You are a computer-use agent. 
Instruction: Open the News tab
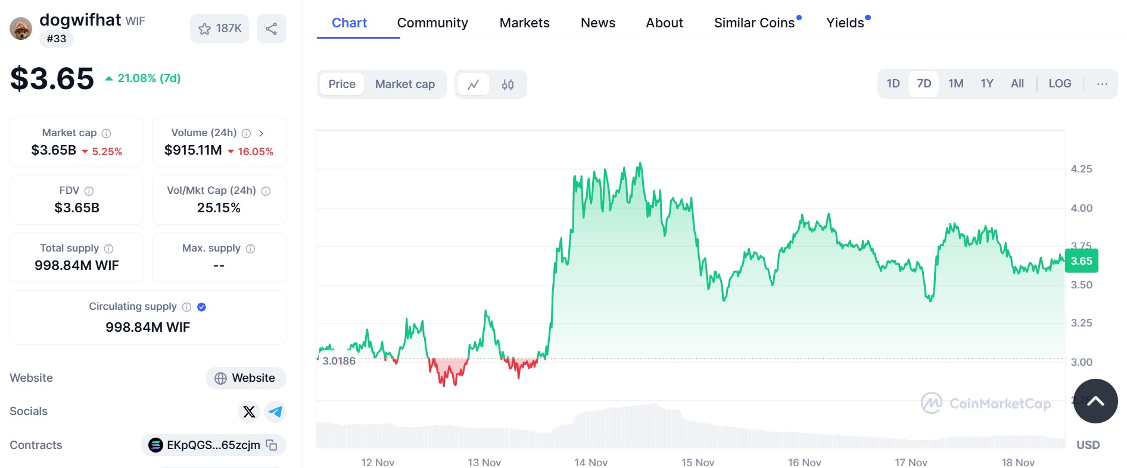(x=598, y=23)
